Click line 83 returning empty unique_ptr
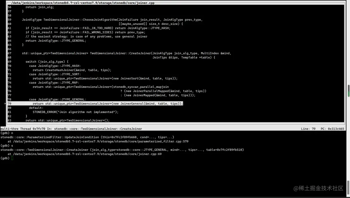Image resolution: width=350 pixels, height=198 pixels. [68, 120]
